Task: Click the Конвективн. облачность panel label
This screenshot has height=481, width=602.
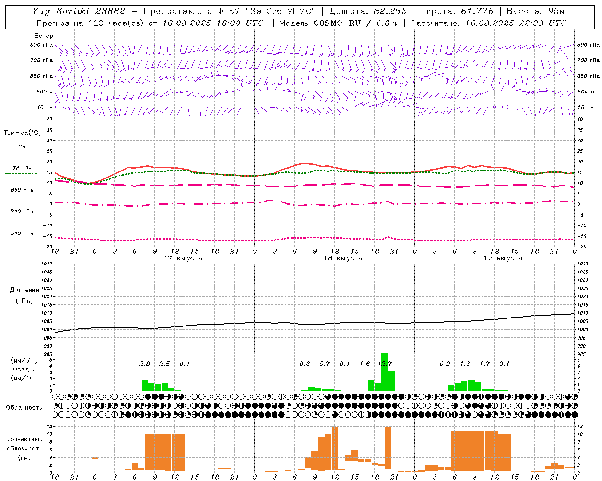Action: [x=24, y=444]
